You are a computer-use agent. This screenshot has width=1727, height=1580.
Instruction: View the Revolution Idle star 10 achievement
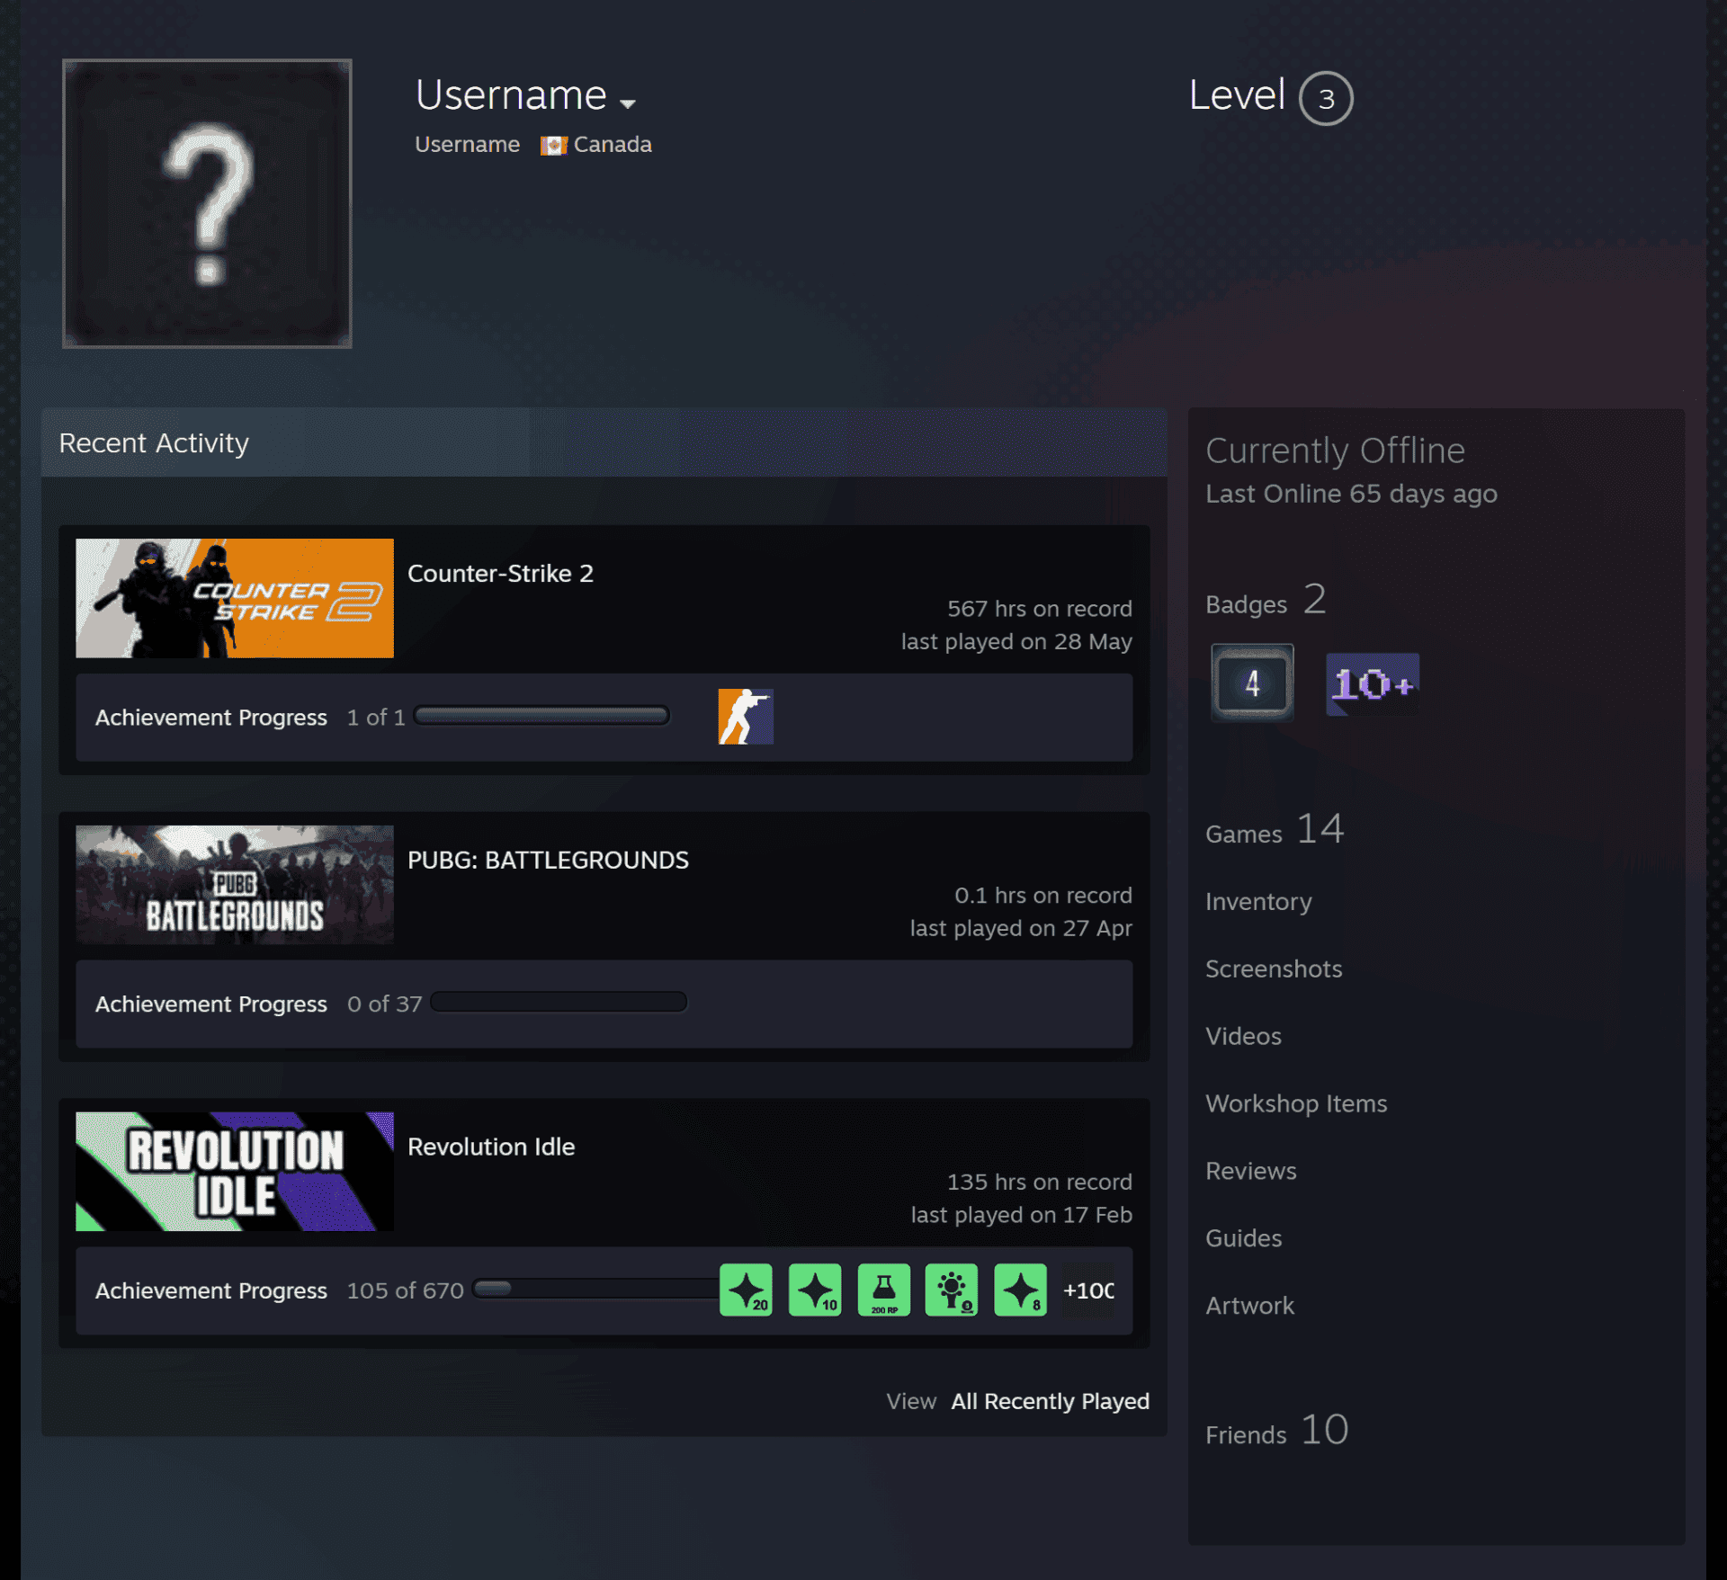coord(815,1290)
